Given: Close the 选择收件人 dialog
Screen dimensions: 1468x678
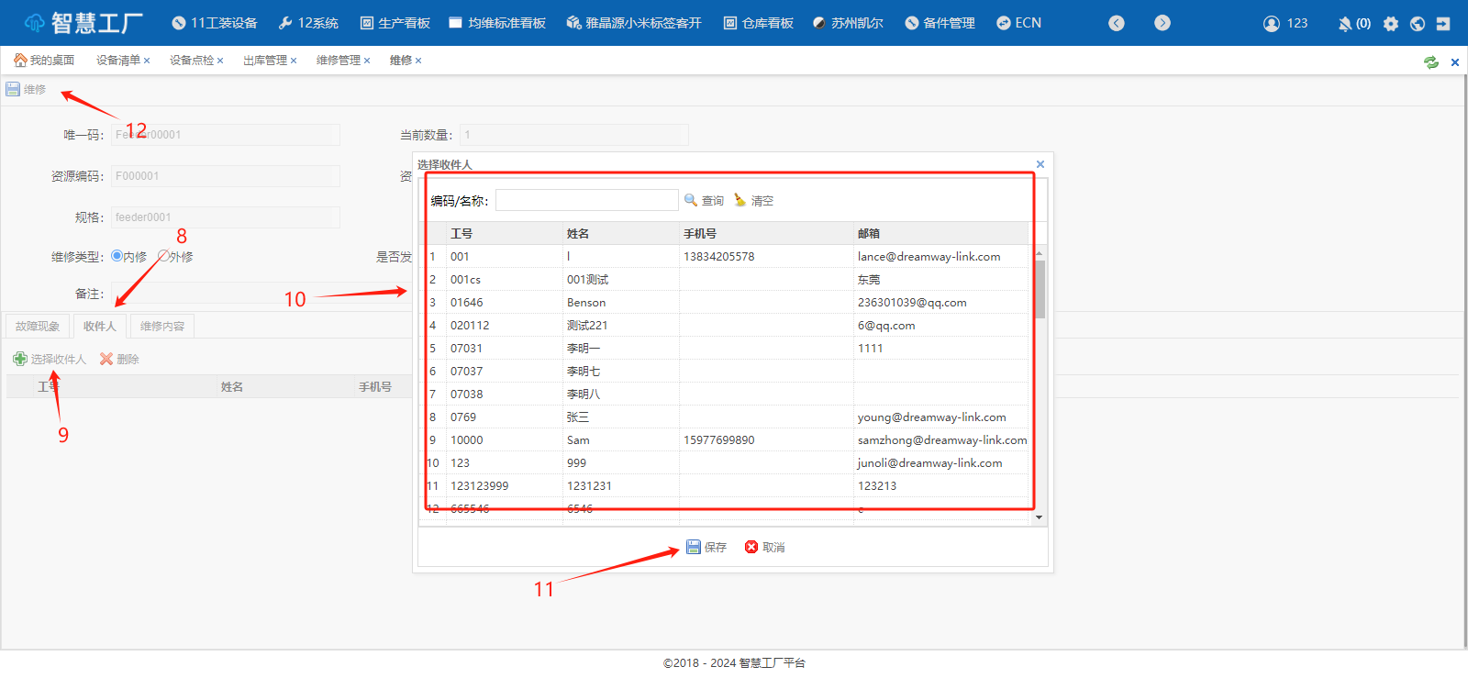Looking at the screenshot, I should coord(1040,164).
